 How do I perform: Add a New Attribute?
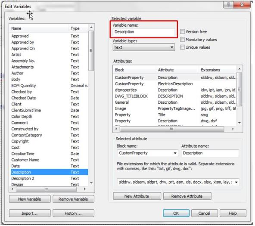tap(137, 196)
